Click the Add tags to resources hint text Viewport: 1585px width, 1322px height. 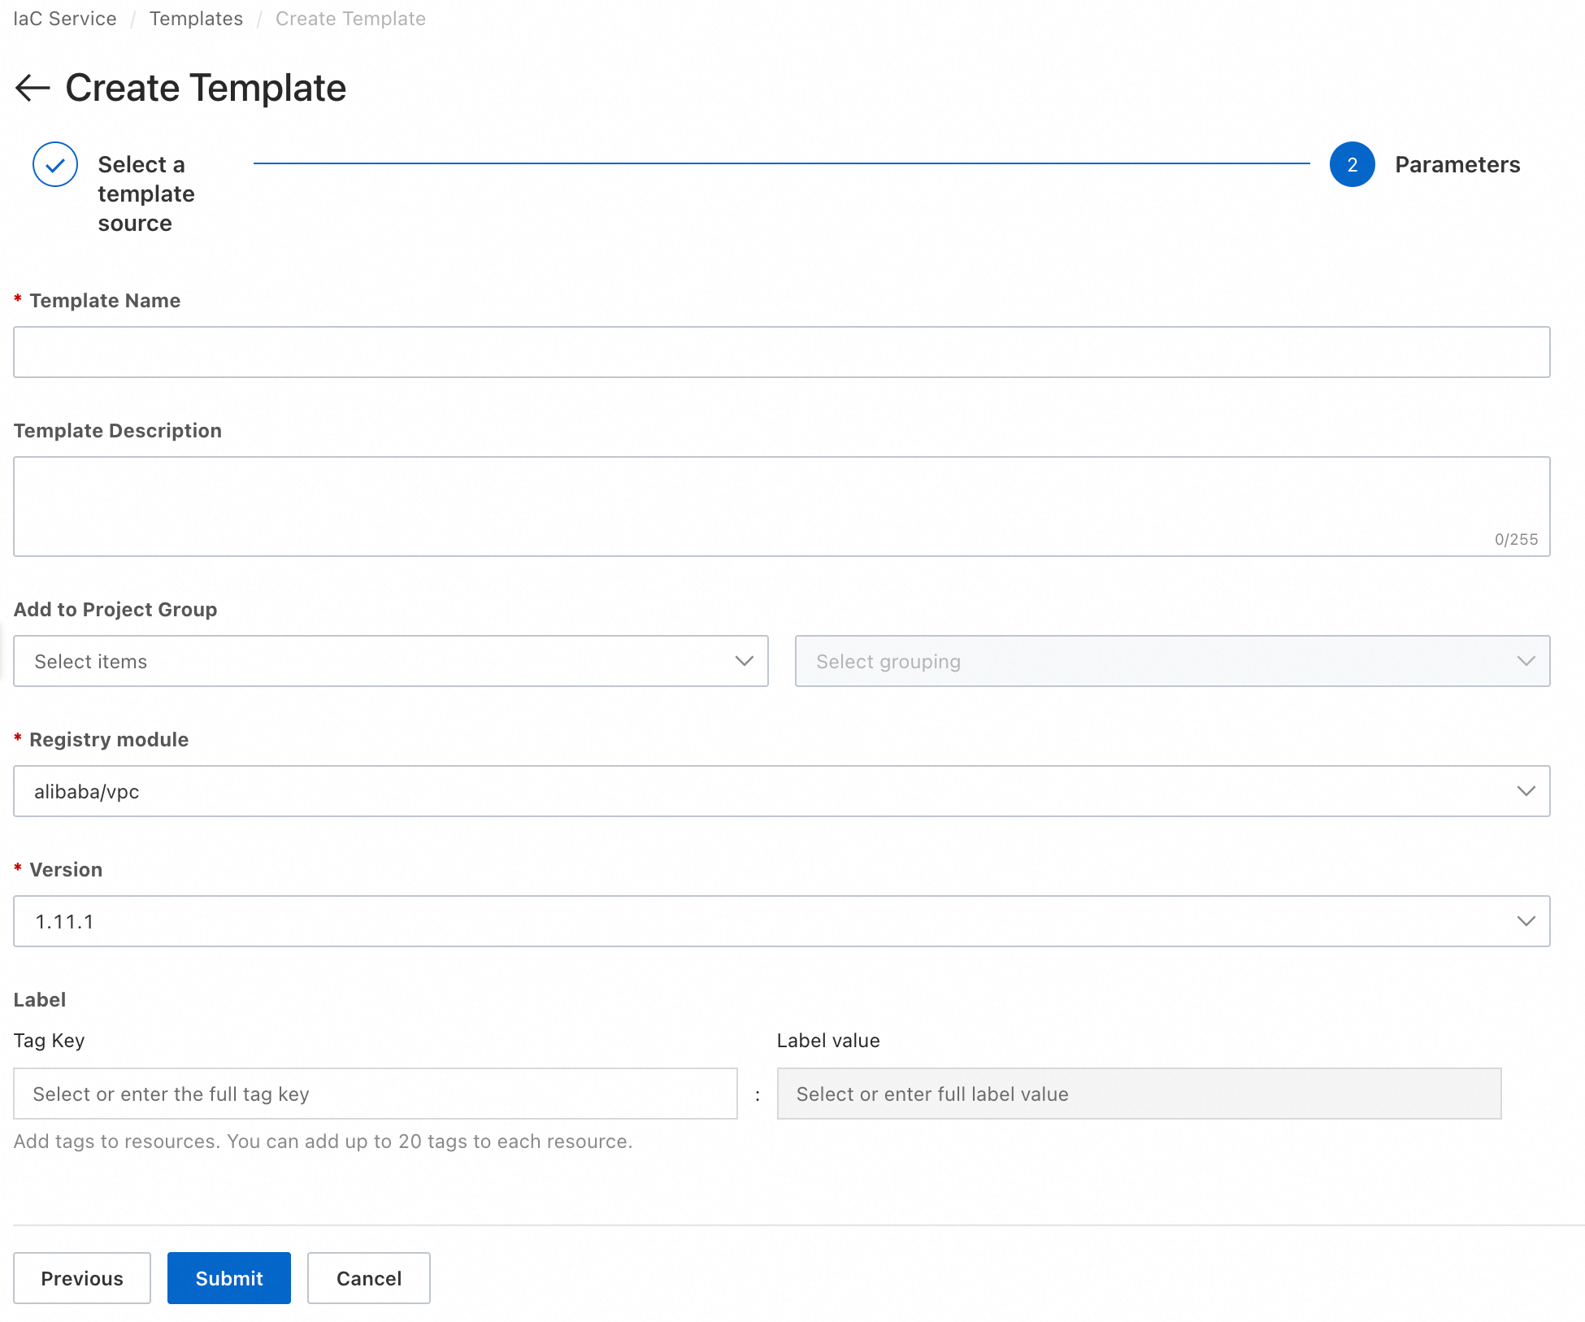tap(323, 1141)
